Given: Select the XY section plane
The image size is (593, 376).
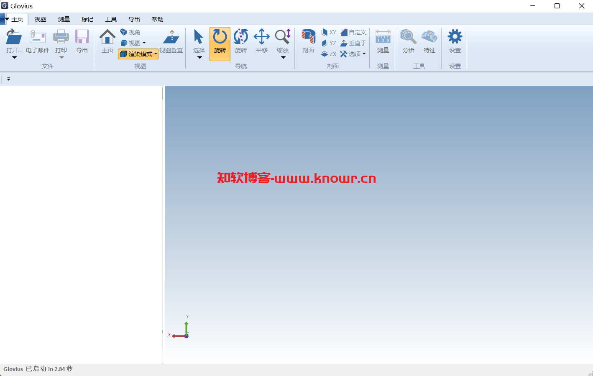Looking at the screenshot, I should click(329, 32).
